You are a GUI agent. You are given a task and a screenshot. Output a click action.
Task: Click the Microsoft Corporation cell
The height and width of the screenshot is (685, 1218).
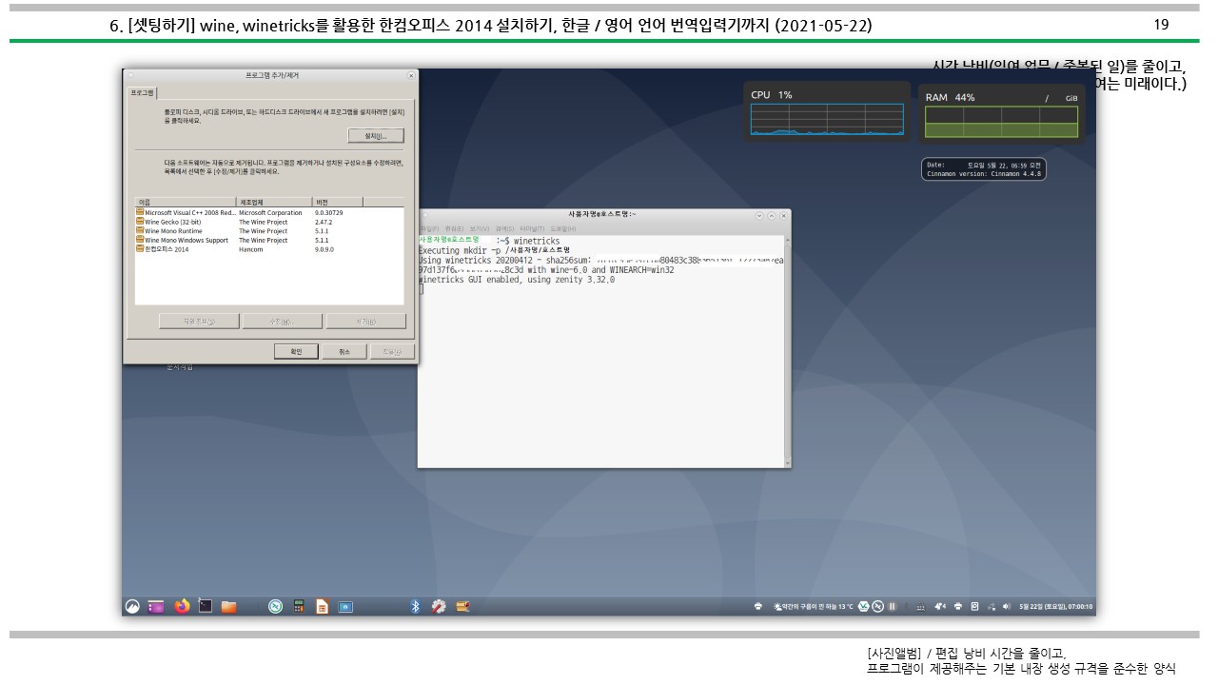[270, 213]
